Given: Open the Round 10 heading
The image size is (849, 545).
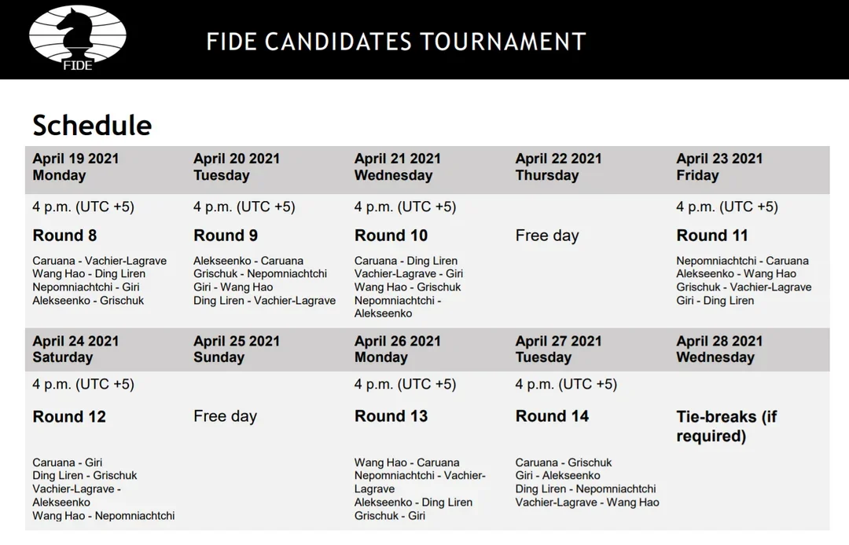Looking at the screenshot, I should click(x=391, y=236).
